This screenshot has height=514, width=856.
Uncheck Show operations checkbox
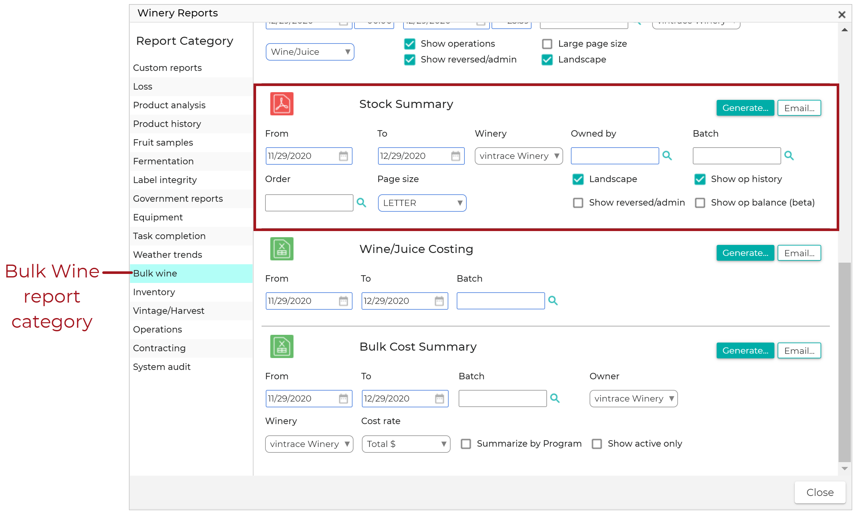click(409, 44)
